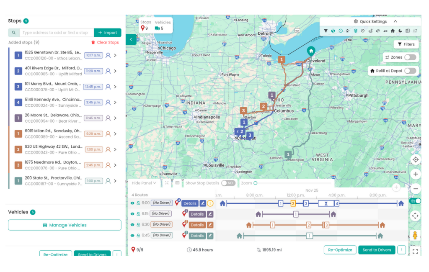Open the Hide Panel dropdown

(x=144, y=183)
